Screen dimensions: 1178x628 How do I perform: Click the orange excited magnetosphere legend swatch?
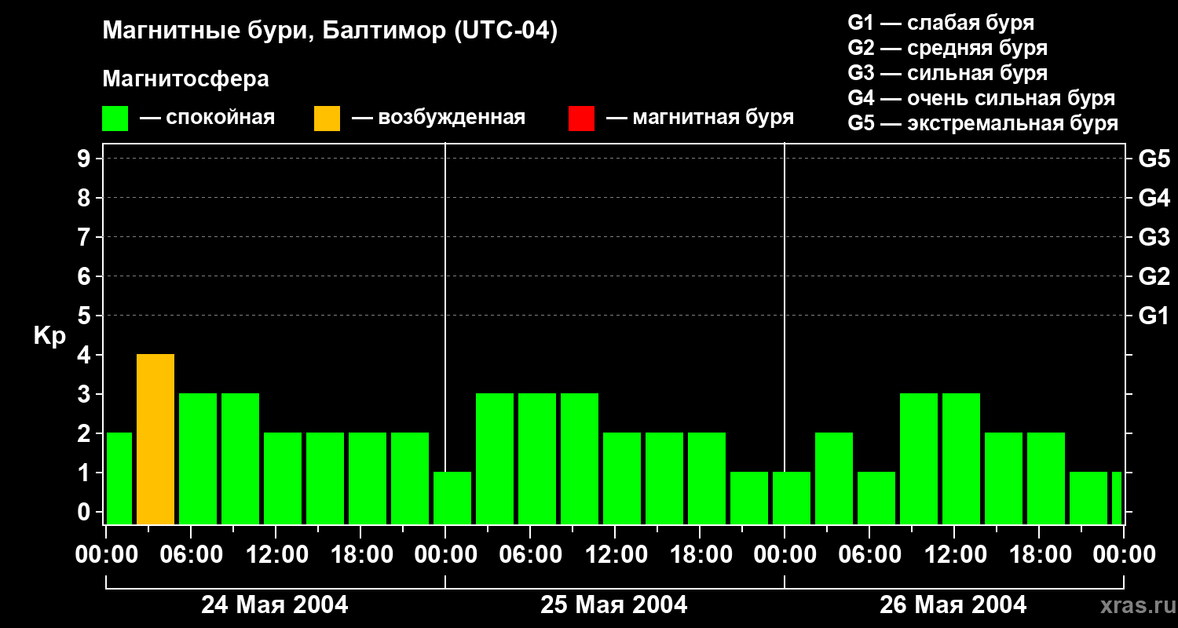click(x=327, y=119)
